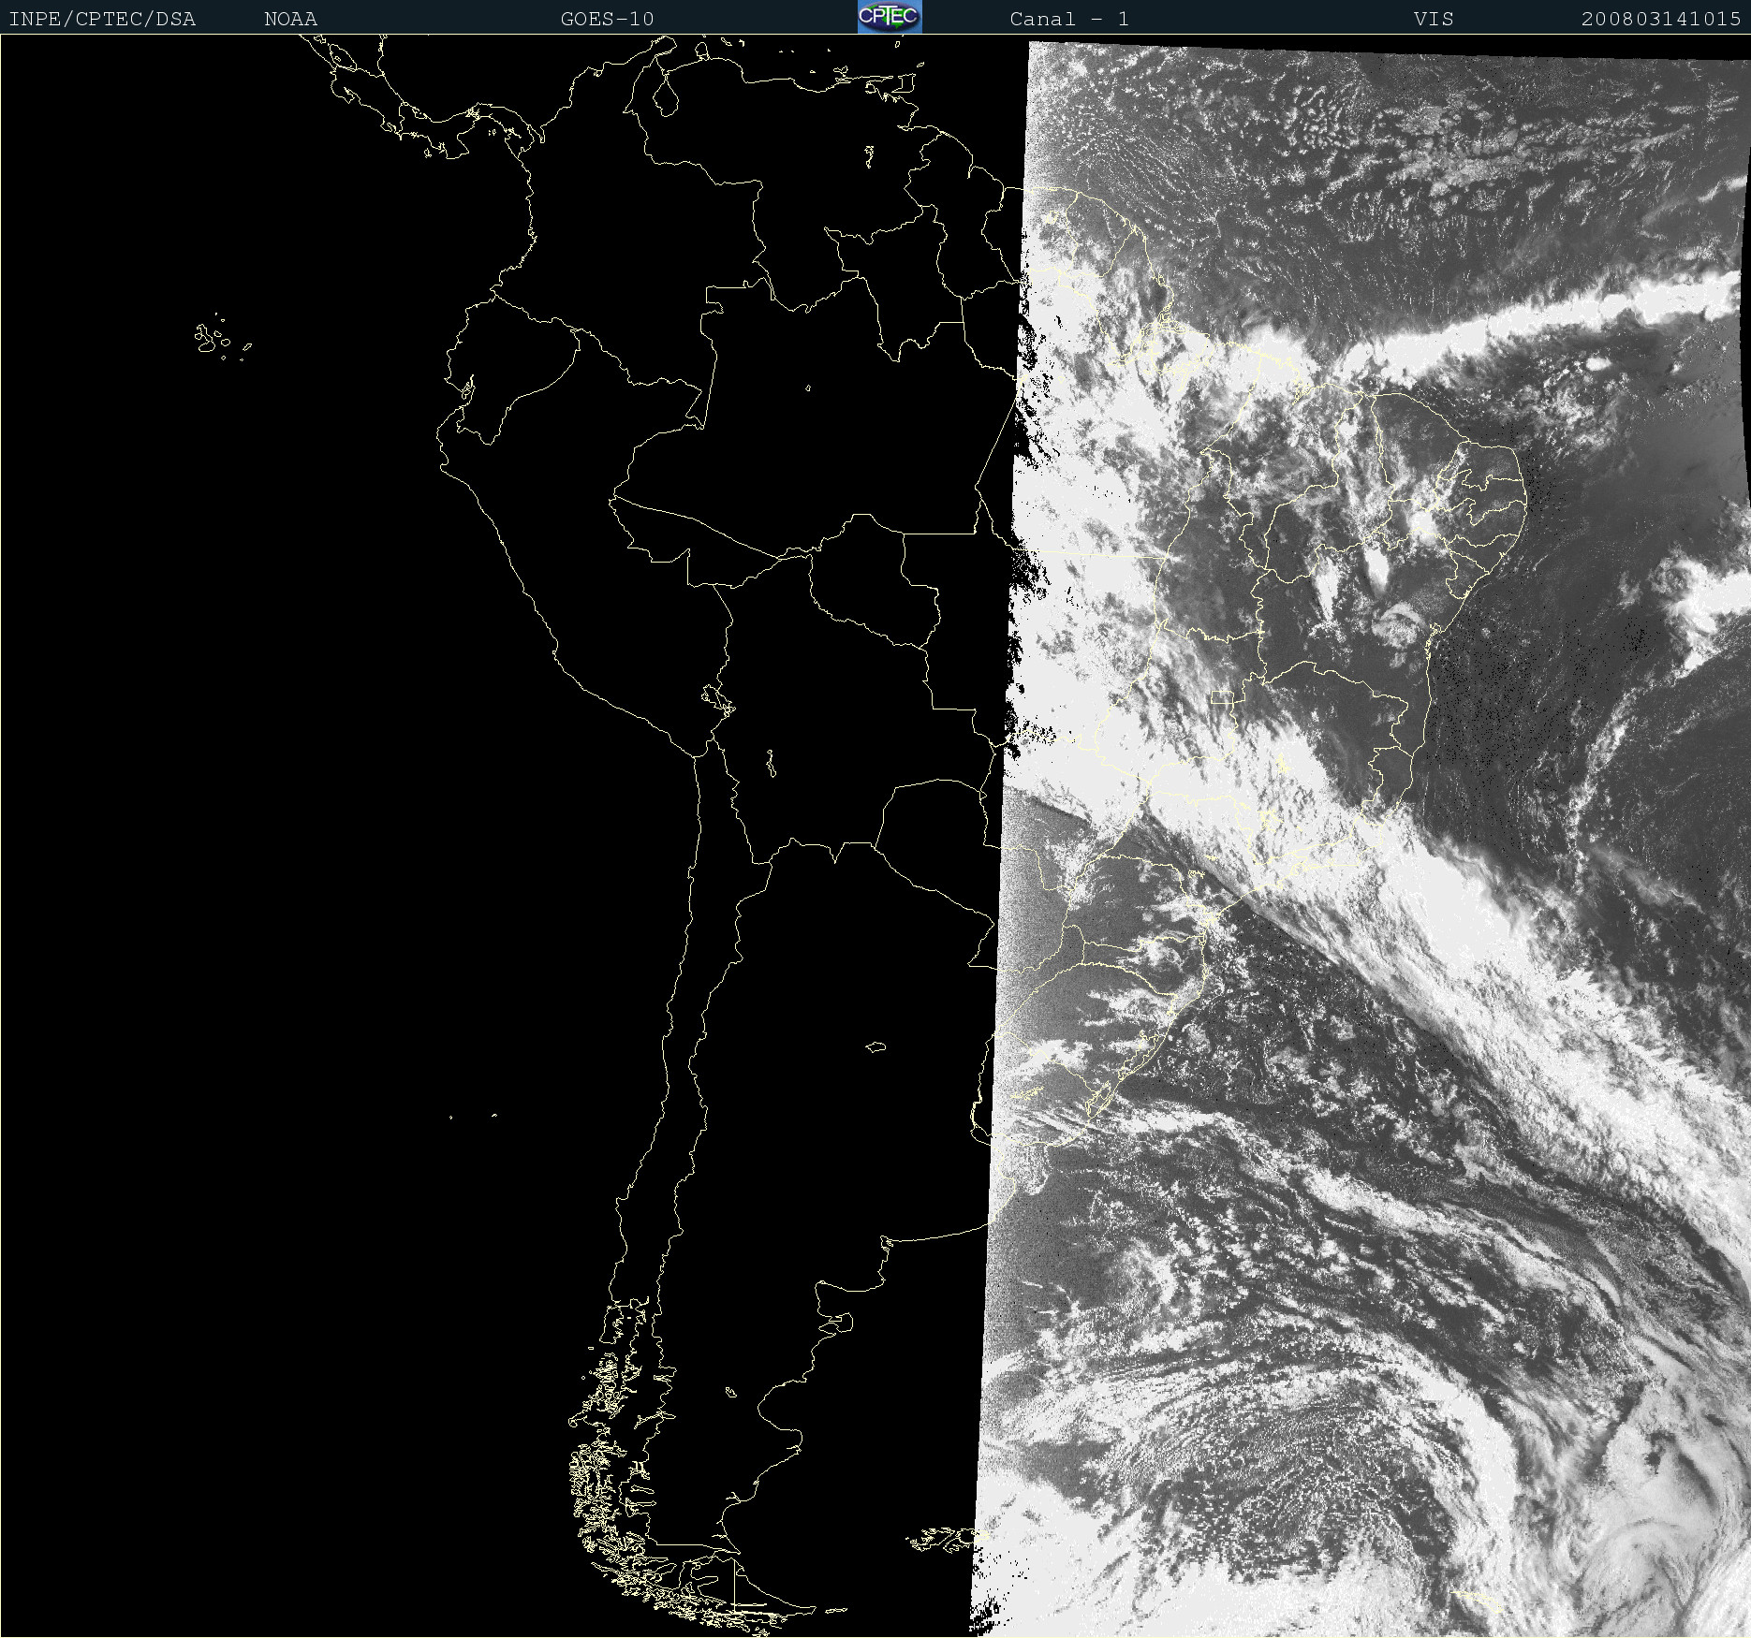Click the 200803141015 timestamp

[1661, 19]
